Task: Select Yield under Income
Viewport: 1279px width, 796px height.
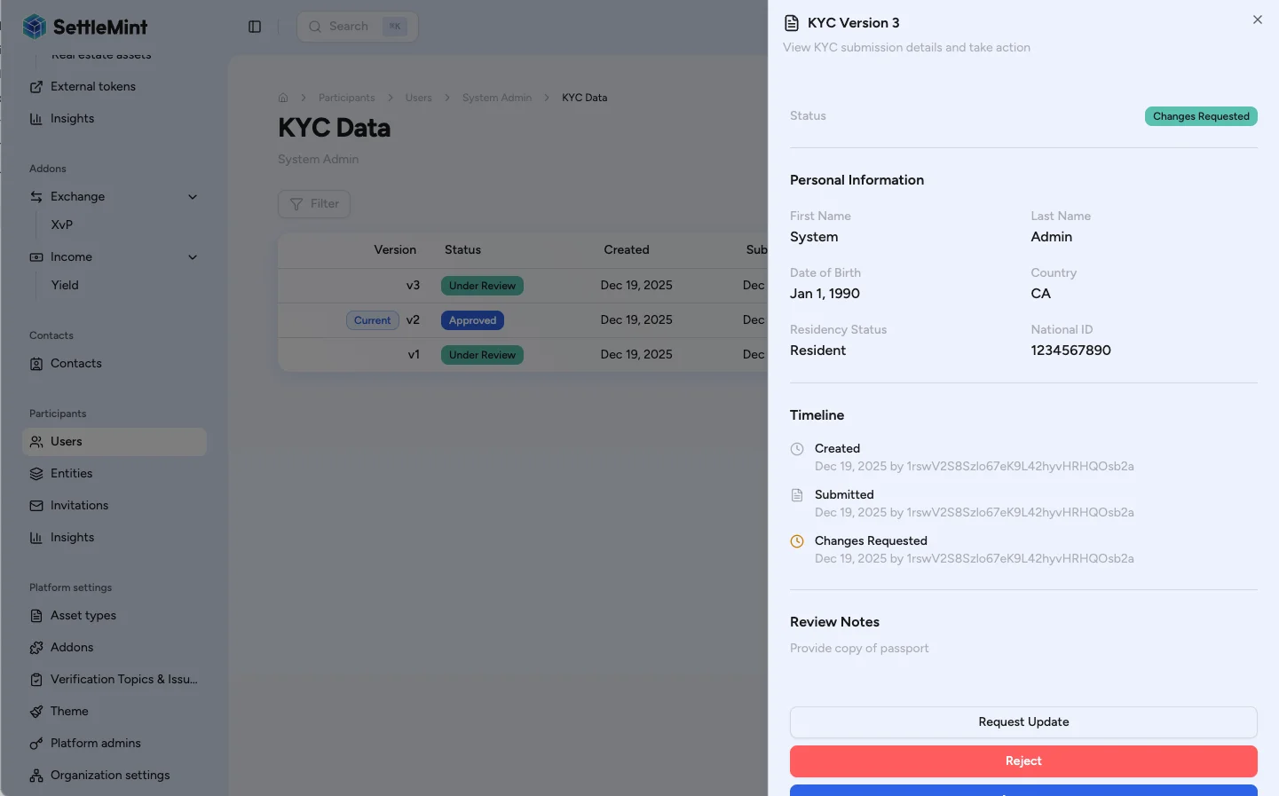Action: [x=65, y=285]
